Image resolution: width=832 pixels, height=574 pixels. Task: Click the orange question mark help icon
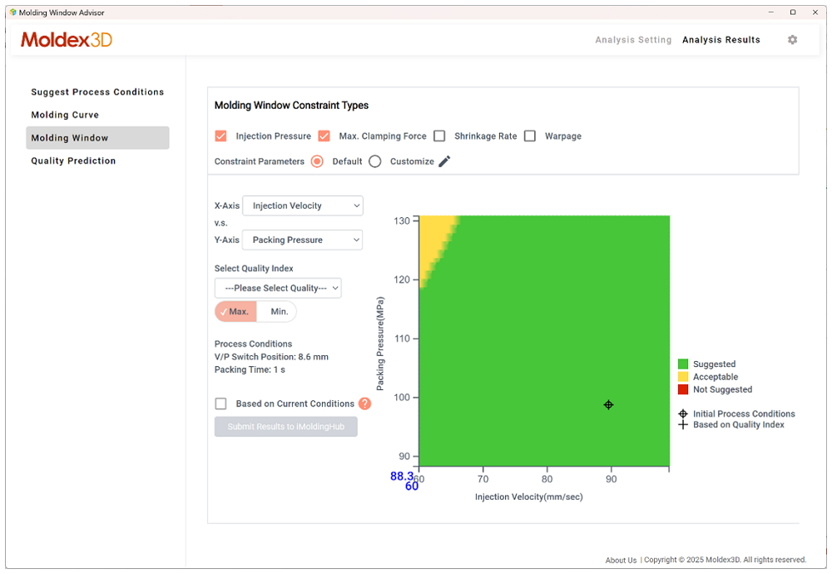click(364, 403)
